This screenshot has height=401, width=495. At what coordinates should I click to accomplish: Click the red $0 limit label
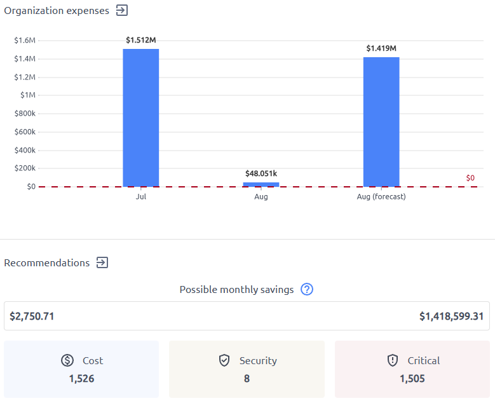470,178
